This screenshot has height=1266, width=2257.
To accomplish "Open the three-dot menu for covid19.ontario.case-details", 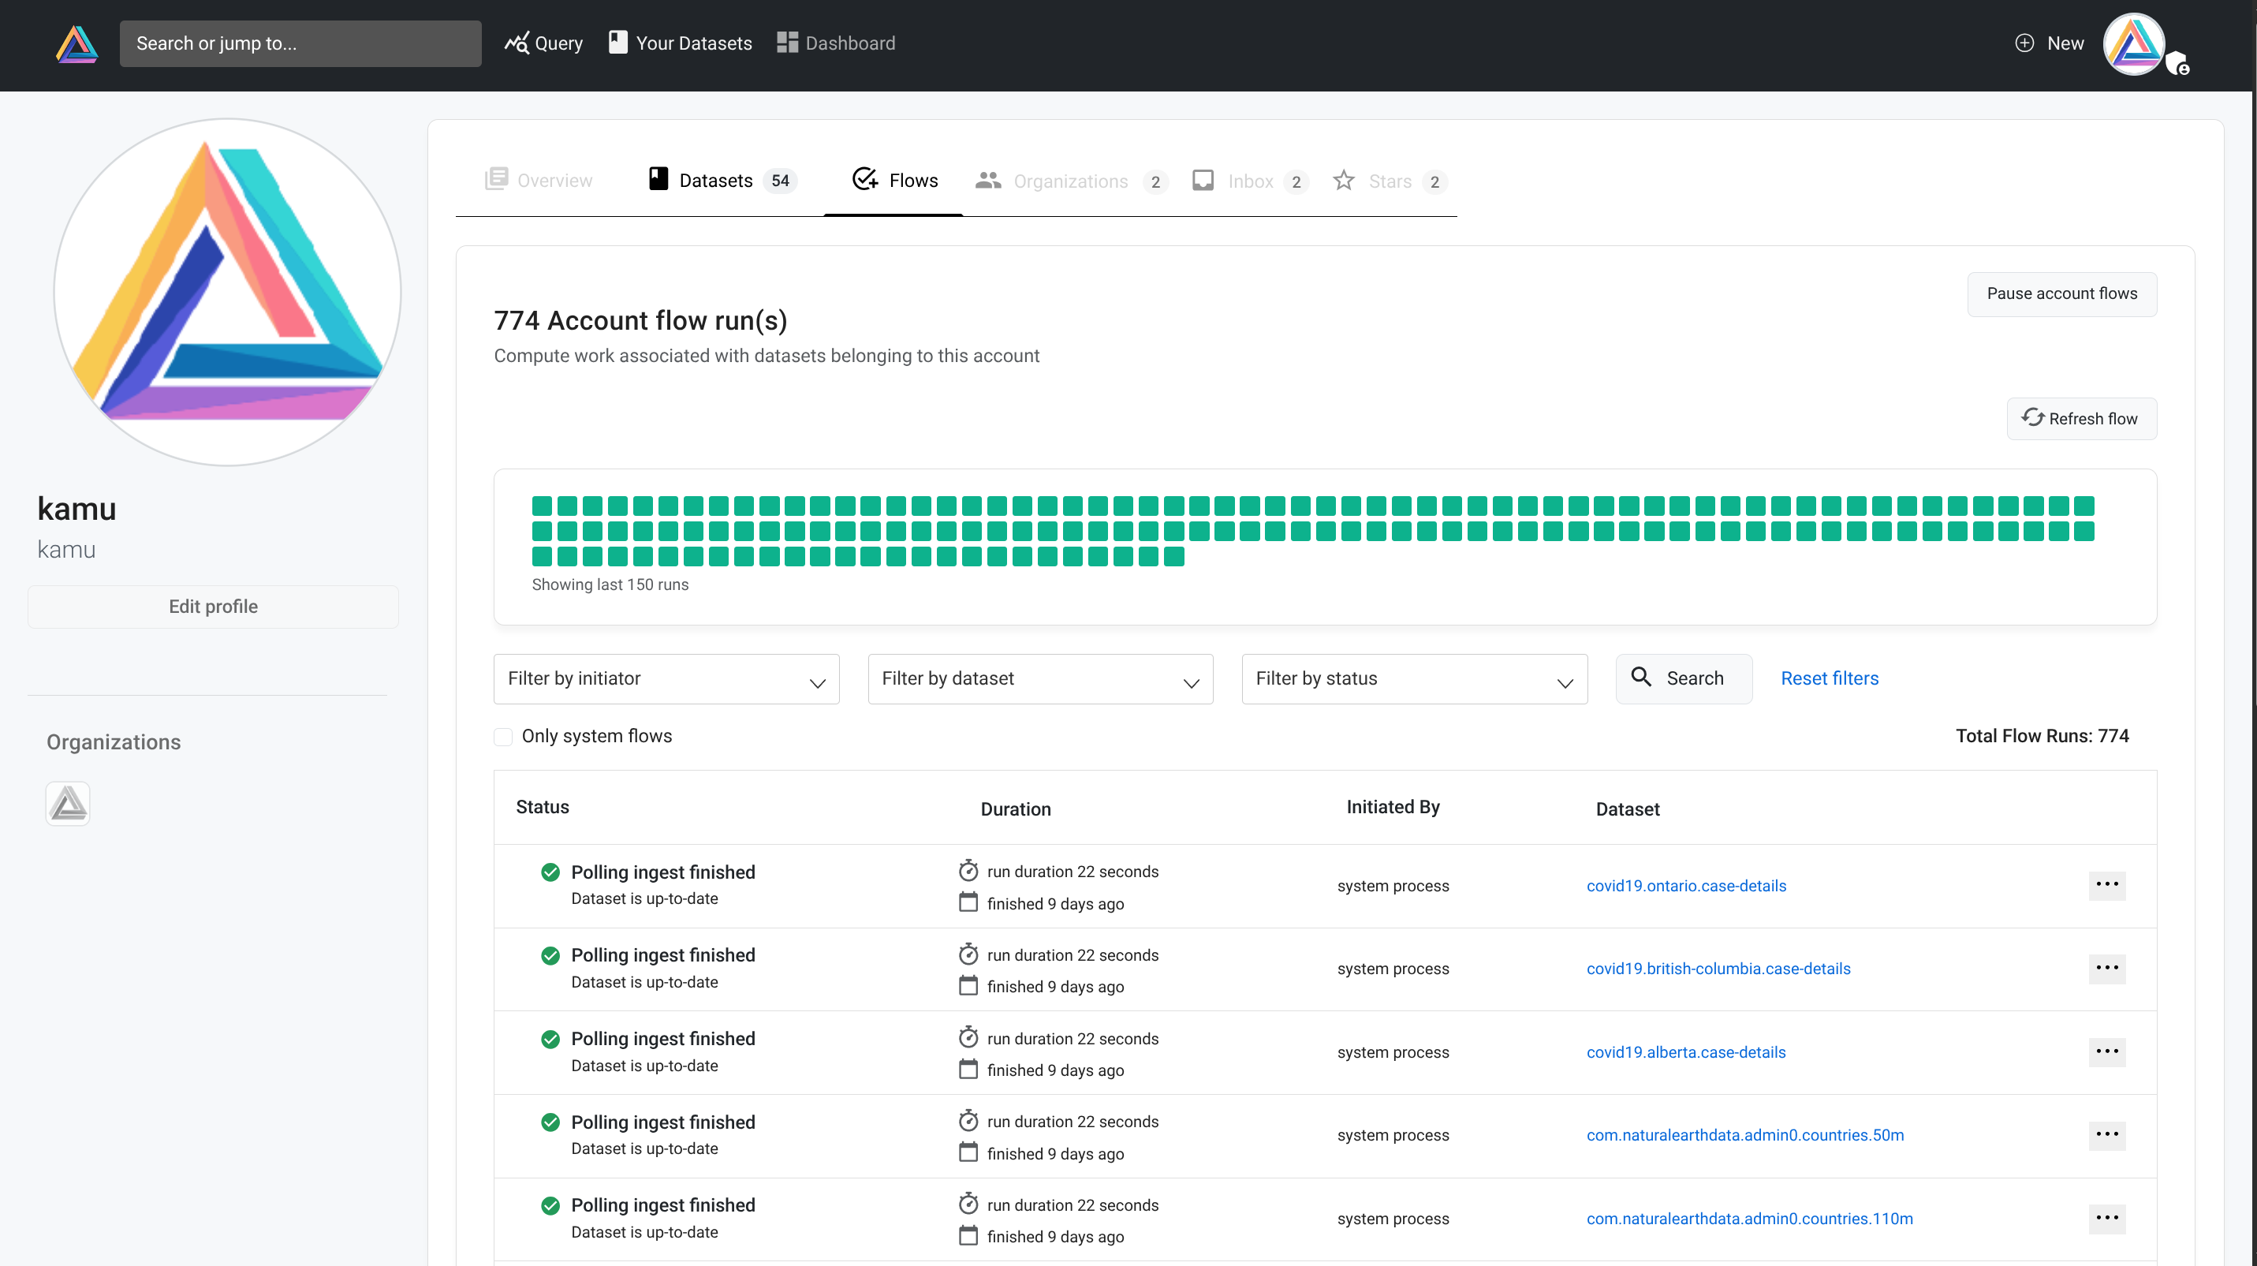I will pos(2106,885).
